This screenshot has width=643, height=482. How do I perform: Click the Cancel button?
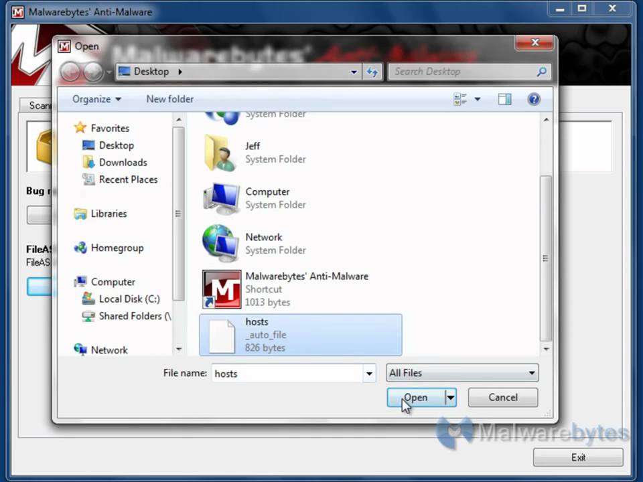502,397
